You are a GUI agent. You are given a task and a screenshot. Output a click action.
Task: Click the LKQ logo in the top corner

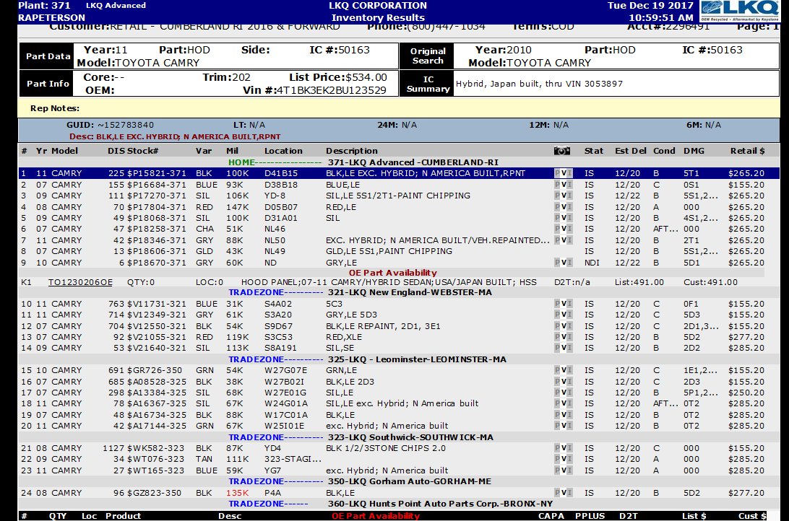pyautogui.click(x=740, y=11)
